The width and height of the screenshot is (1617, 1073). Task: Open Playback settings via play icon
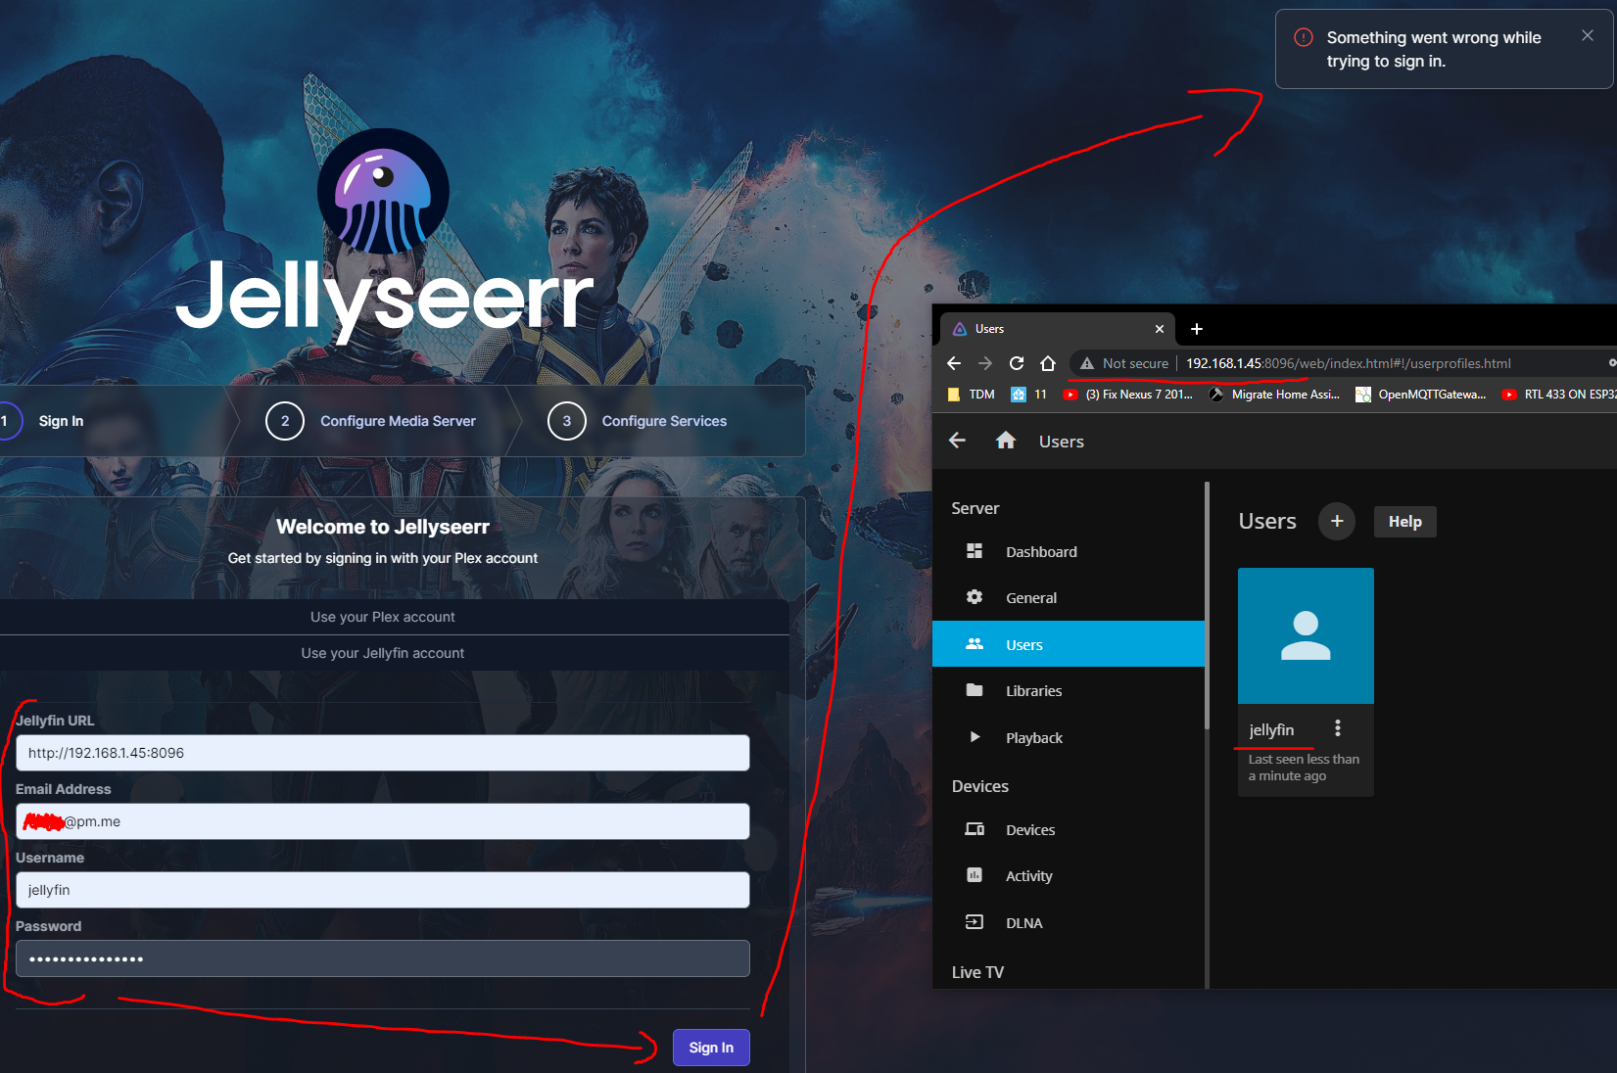tap(1035, 737)
